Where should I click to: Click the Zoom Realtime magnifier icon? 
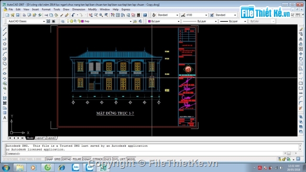96,15
